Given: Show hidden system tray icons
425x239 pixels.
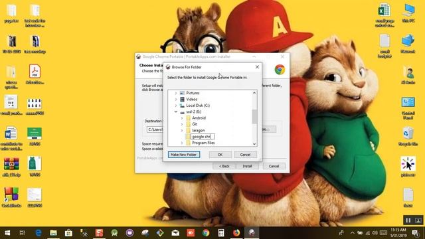Looking at the screenshot, I should click(353, 233).
